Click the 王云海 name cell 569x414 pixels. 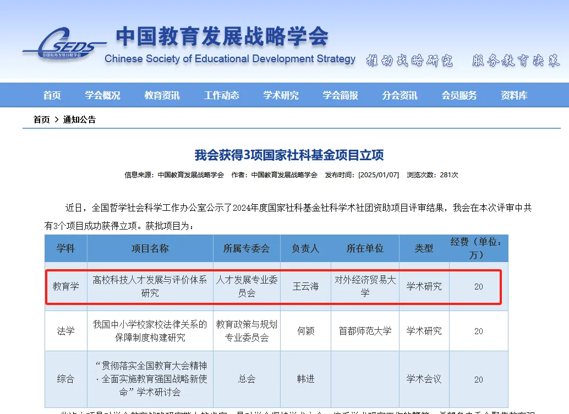coord(305,286)
